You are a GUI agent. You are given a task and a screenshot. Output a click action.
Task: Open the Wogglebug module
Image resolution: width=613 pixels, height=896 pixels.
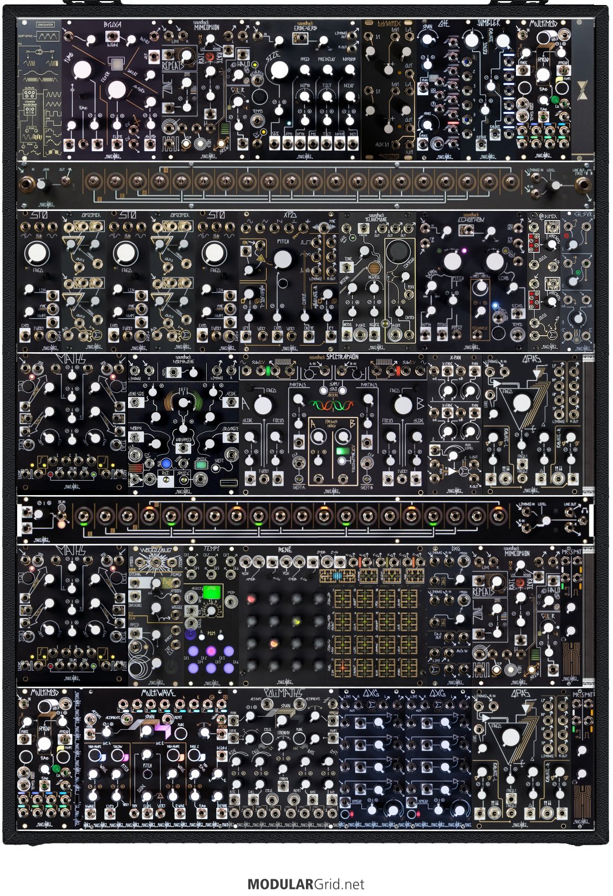coord(156,616)
